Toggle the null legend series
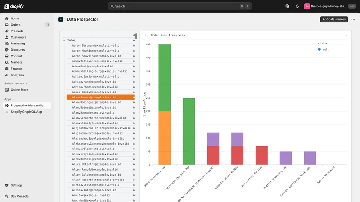Viewport: 360px width, 202px height. coord(323,49)
